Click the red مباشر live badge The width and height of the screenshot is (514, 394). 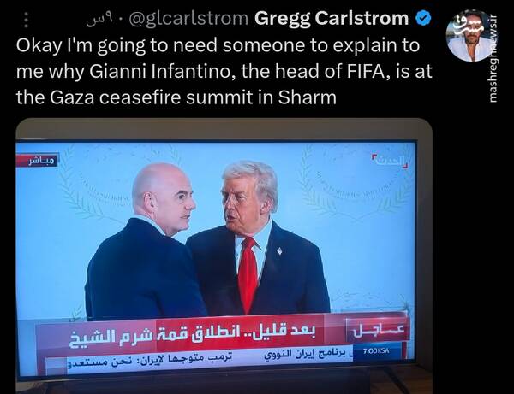click(x=42, y=161)
